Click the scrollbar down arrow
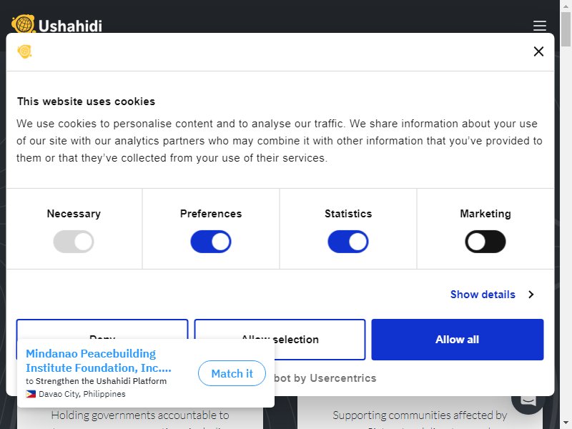Screen dimensions: 572x429 pyautogui.click(x=566, y=424)
